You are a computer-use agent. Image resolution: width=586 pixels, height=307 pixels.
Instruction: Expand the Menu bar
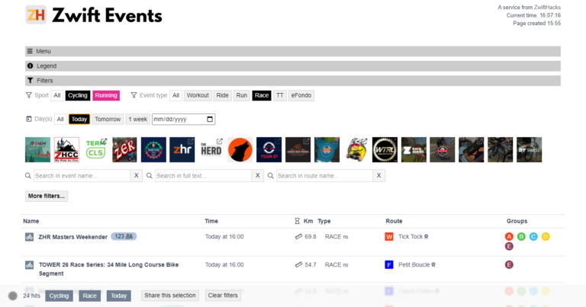point(293,51)
